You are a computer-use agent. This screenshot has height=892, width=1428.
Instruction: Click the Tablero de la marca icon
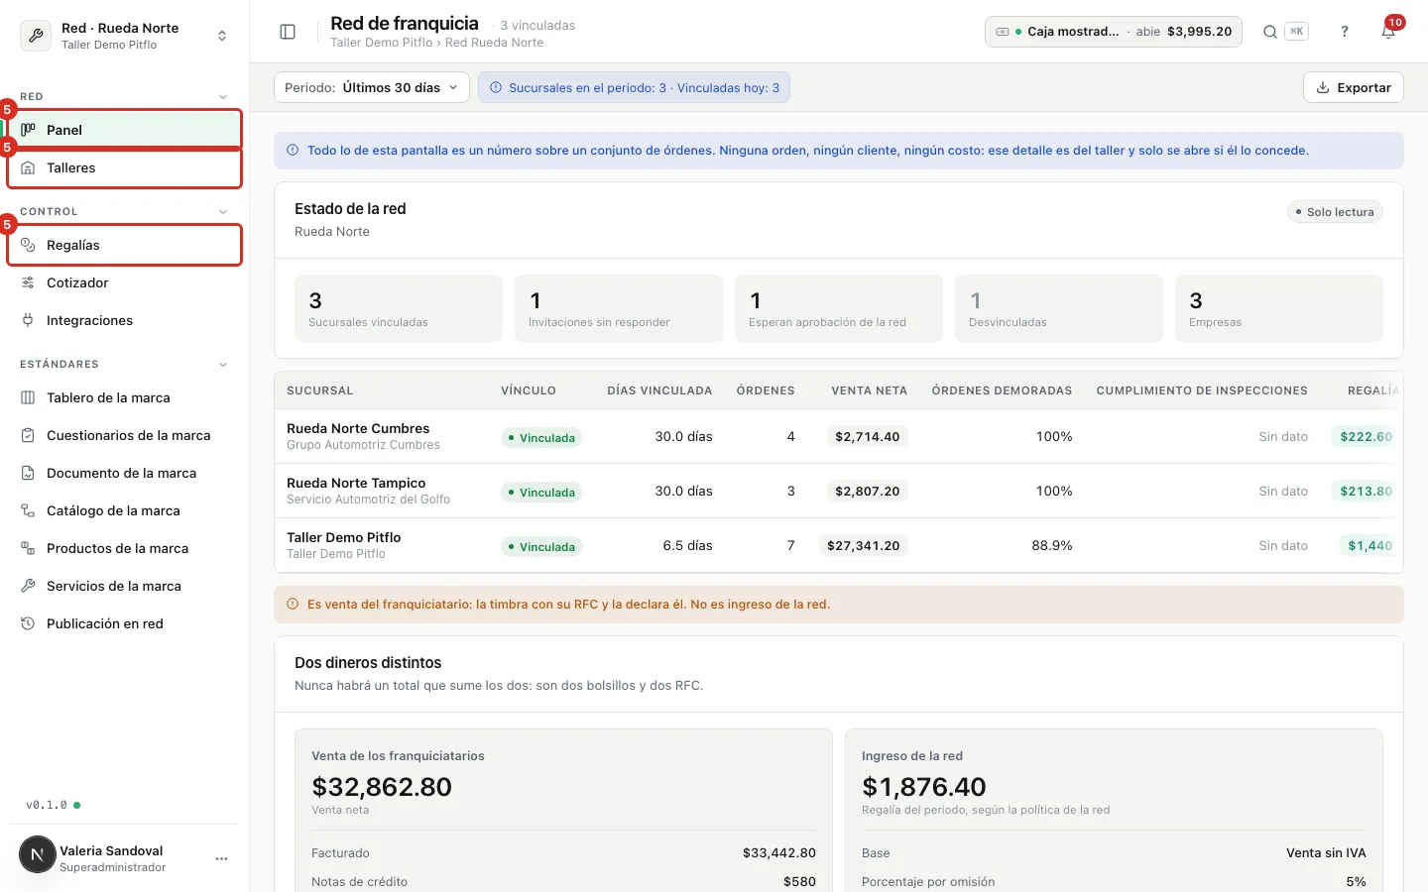tap(28, 397)
